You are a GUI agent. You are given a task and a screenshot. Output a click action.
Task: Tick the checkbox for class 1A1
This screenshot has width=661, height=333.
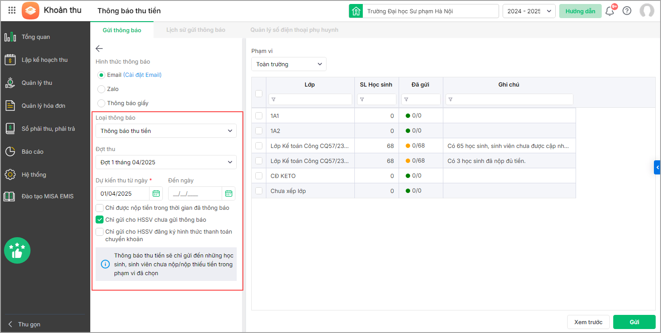click(259, 116)
